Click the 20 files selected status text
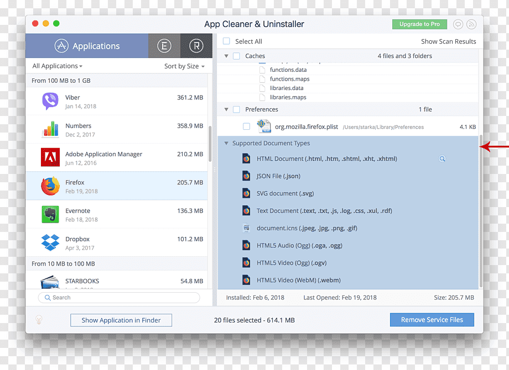509x370 pixels. click(x=254, y=320)
